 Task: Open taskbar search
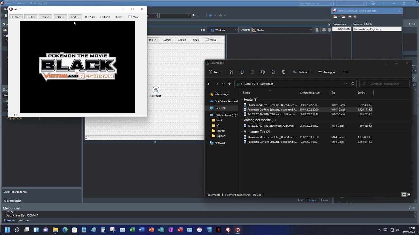pyautogui.click(x=17, y=230)
